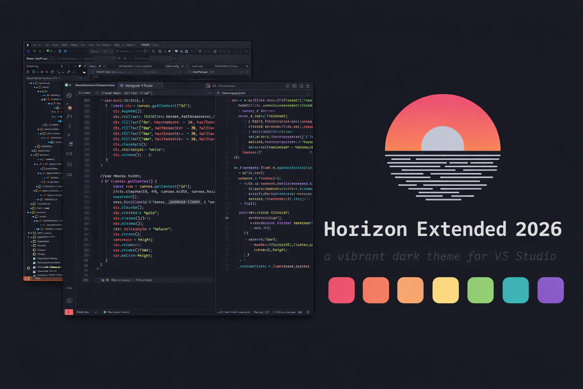Select the debugger status icon in bottom-left corner
This screenshot has height=389, width=583.
[69, 312]
